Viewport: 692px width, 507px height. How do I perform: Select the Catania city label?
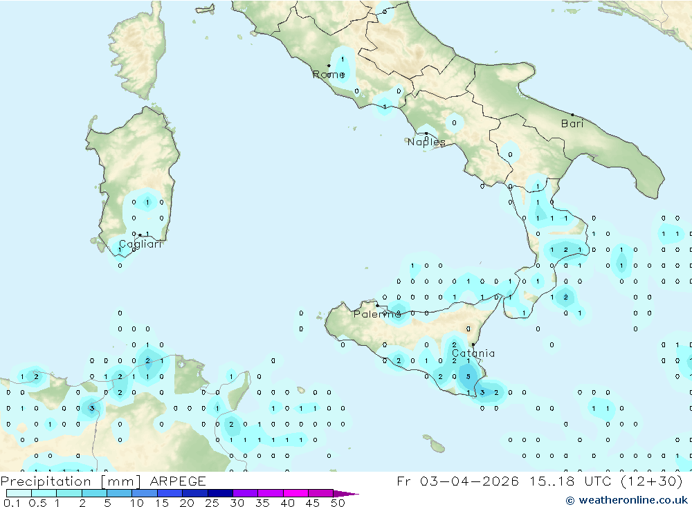pyautogui.click(x=473, y=353)
